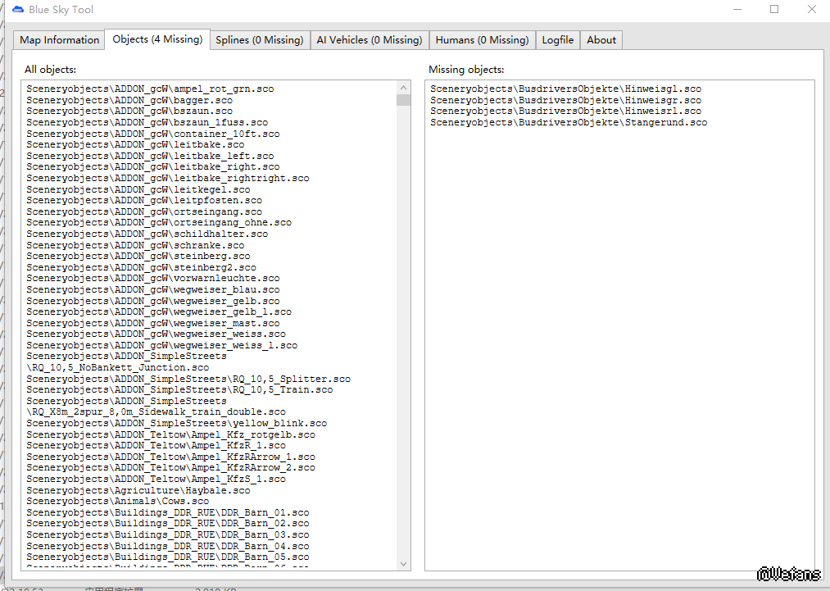Viewport: 830px width, 591px height.
Task: Select missing object Hinweisgl.sco
Action: 565,89
